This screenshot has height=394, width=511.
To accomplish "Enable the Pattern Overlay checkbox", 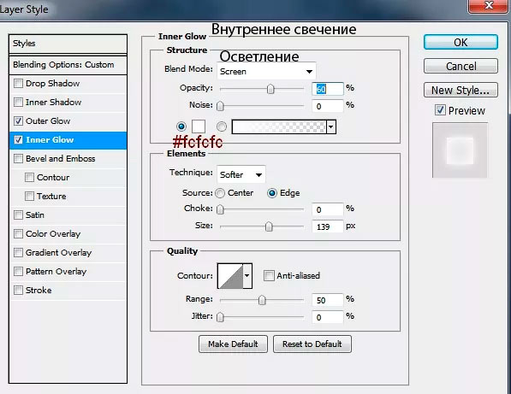I will (18, 271).
